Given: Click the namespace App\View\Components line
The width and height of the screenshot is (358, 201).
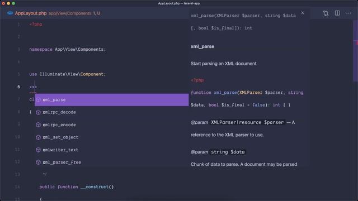Looking at the screenshot, I should pyautogui.click(x=68, y=50).
